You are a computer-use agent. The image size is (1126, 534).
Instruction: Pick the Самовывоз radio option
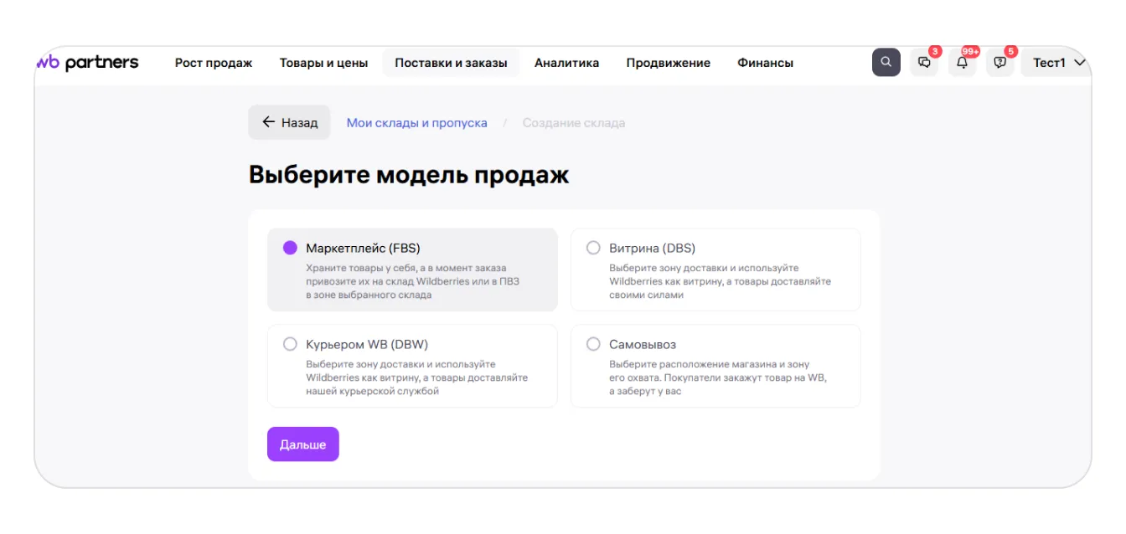tap(593, 344)
